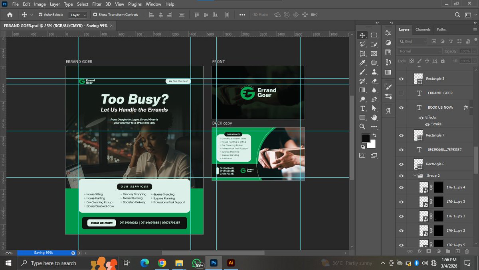Select the Frame tool
Screen dimensions: 479x270
click(x=374, y=53)
